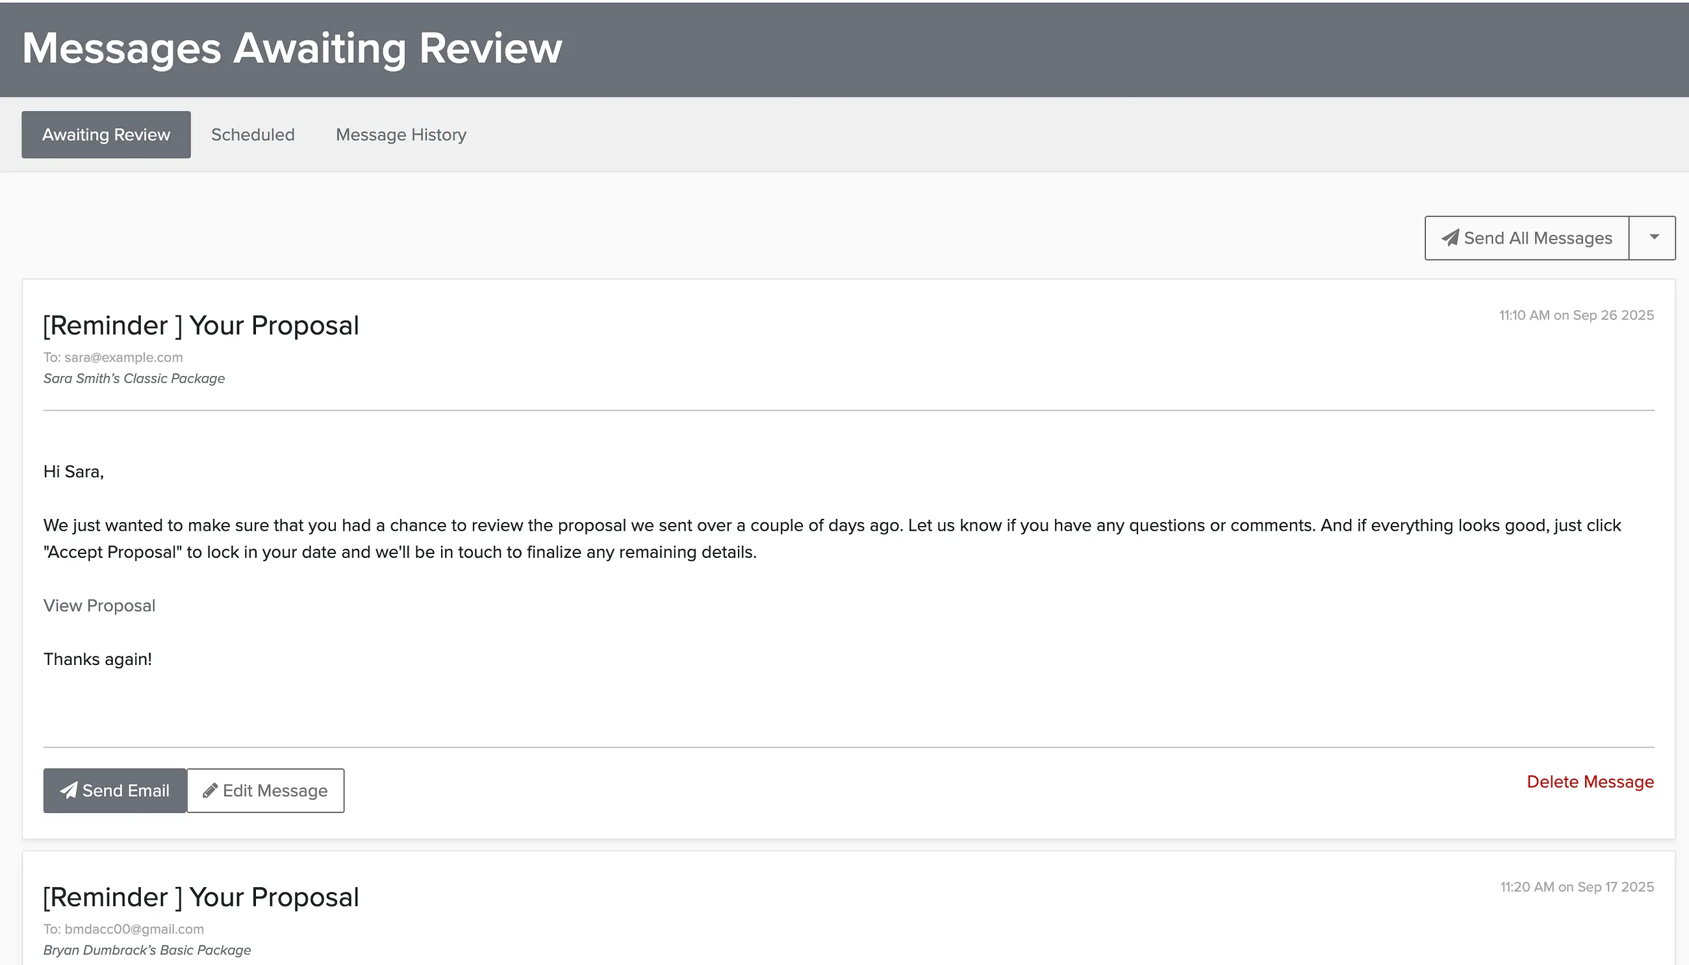Viewport: 1689px width, 965px height.
Task: Edit the Sara Smith reminder message
Action: click(x=265, y=790)
